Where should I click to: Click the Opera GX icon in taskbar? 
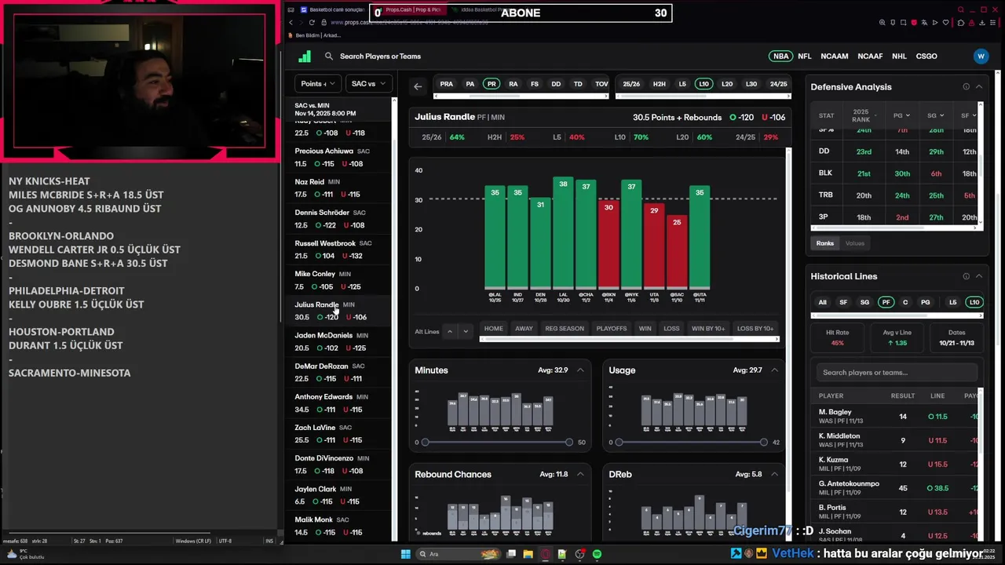point(546,554)
